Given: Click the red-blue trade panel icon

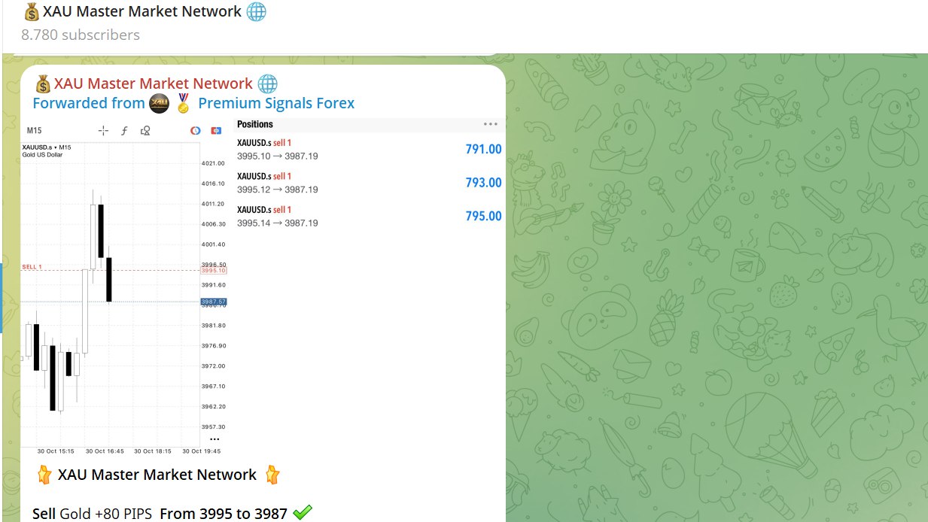Looking at the screenshot, I should click(x=217, y=130).
